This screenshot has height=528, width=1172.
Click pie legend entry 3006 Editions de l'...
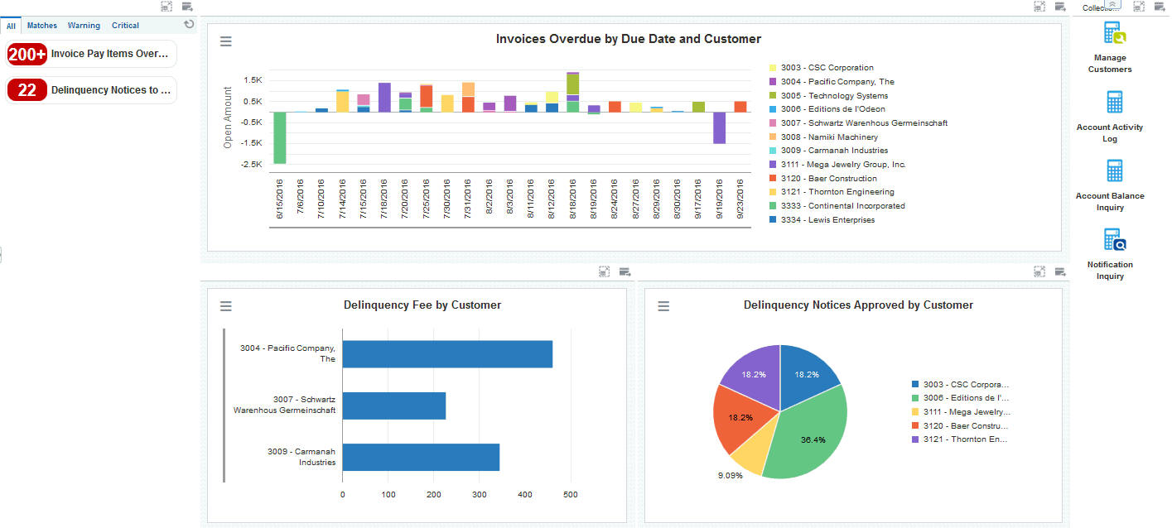point(961,398)
